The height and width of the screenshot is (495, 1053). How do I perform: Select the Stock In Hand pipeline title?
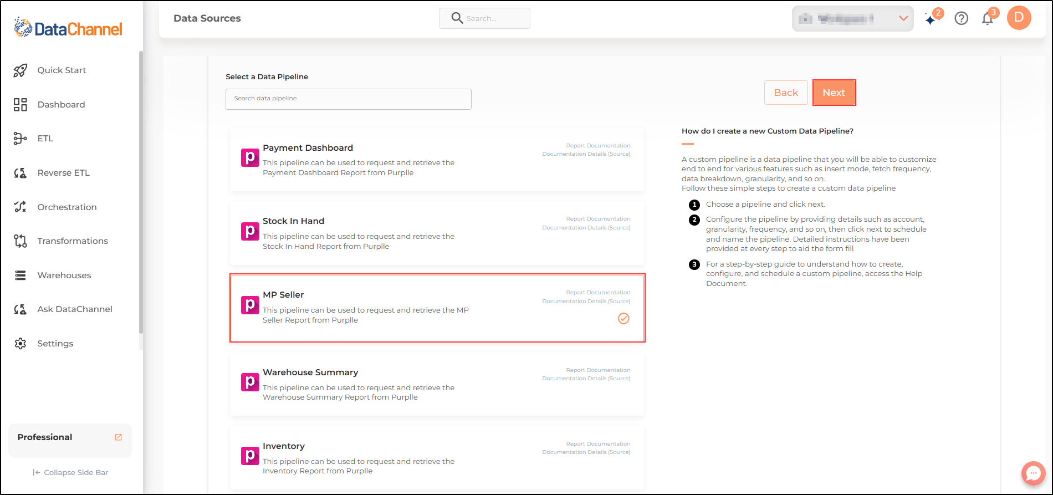point(293,221)
